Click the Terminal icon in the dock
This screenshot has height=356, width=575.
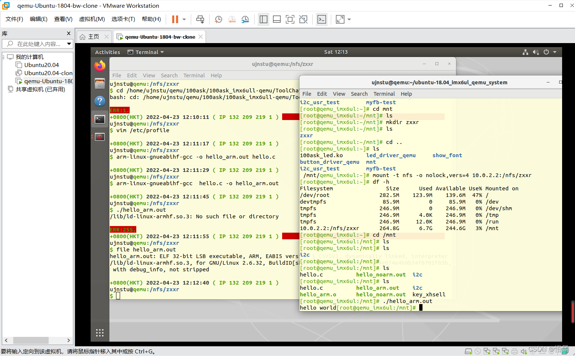(100, 119)
